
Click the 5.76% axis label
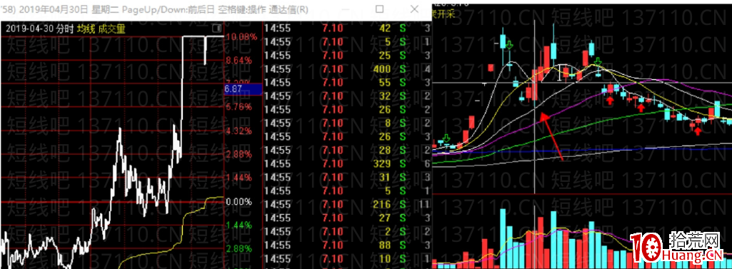239,106
